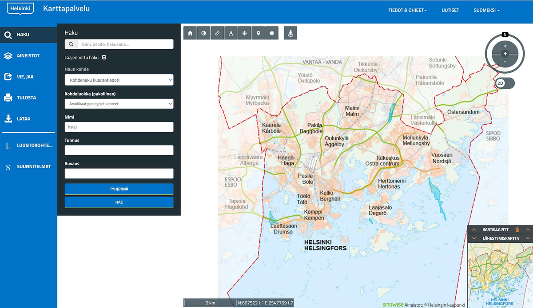
Task: Activate the text annotation 'A' tool
Action: pos(231,33)
